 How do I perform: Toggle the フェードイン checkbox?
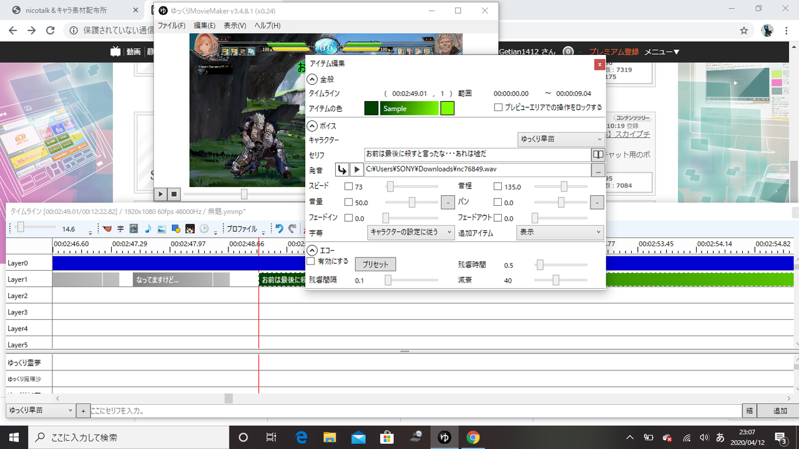pyautogui.click(x=348, y=218)
